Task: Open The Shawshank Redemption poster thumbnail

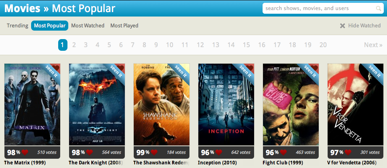Action: [162, 104]
